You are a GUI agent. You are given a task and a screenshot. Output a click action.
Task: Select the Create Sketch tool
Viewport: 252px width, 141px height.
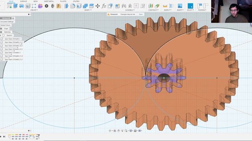(9, 6)
